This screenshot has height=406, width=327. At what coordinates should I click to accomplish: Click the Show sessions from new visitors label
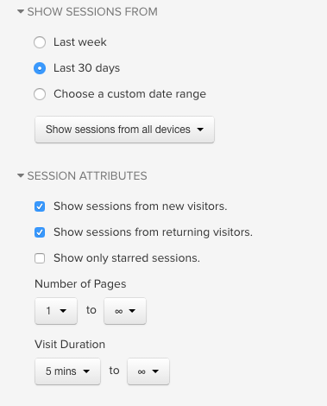pos(141,206)
